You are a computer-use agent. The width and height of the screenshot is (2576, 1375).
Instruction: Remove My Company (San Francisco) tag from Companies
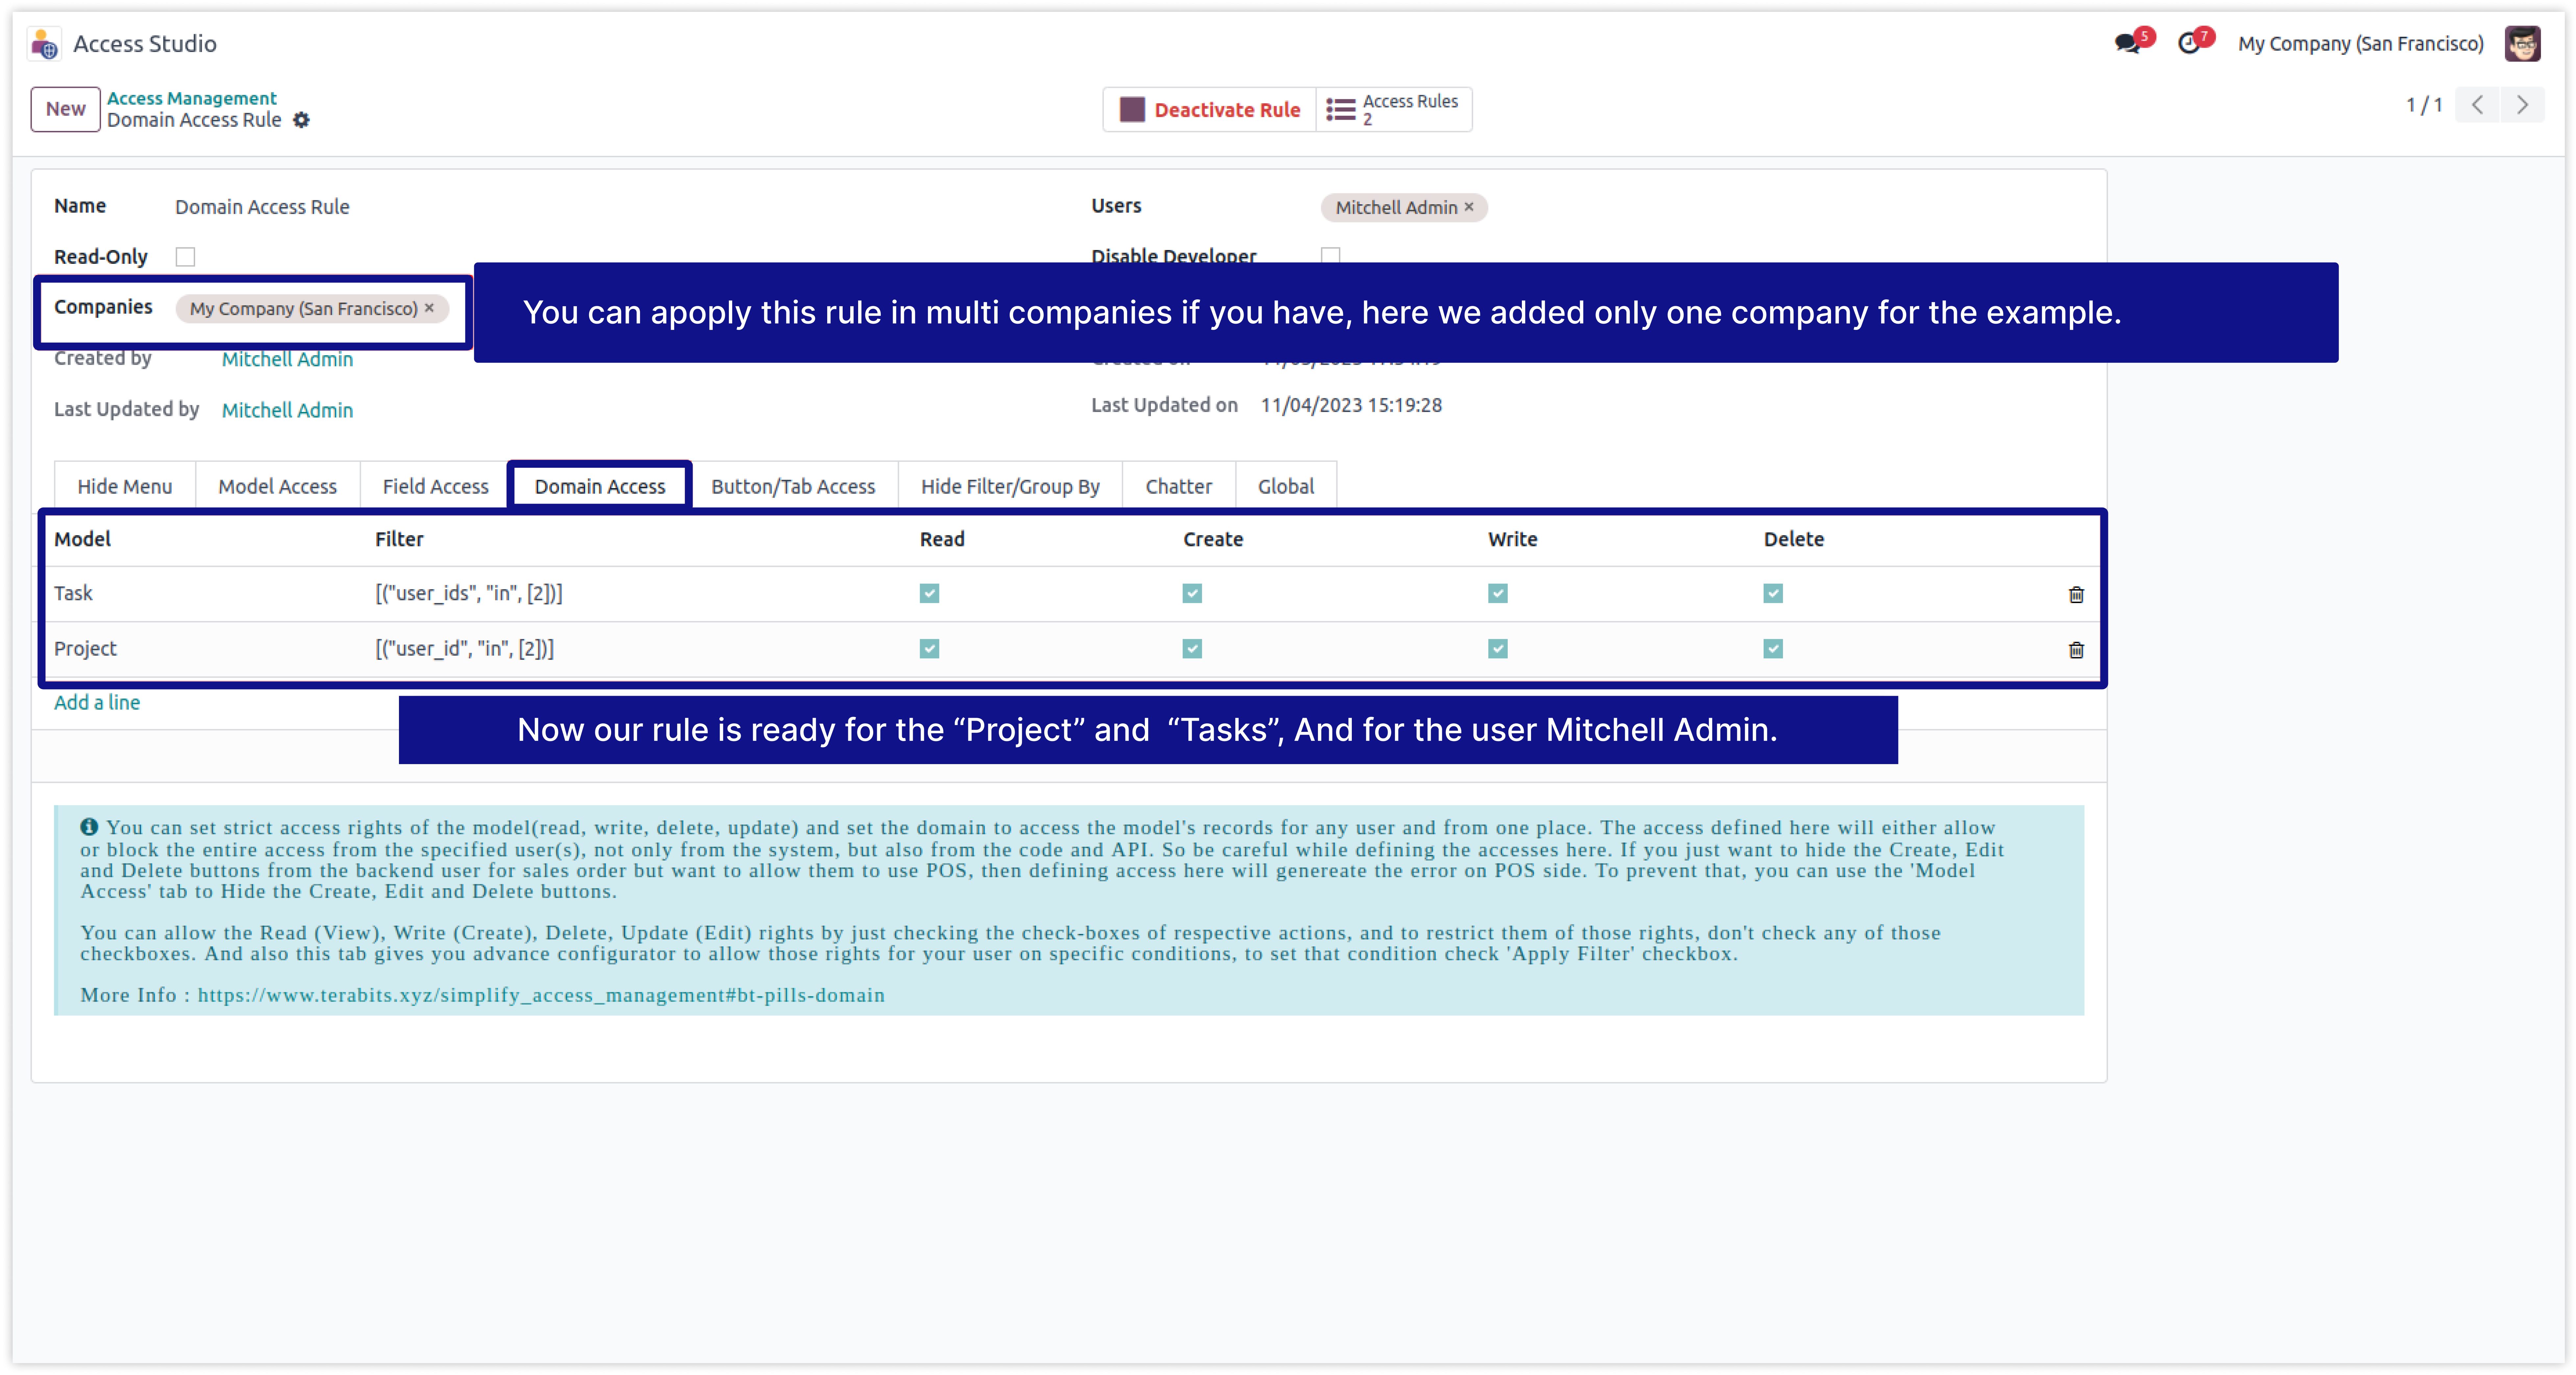tap(429, 308)
